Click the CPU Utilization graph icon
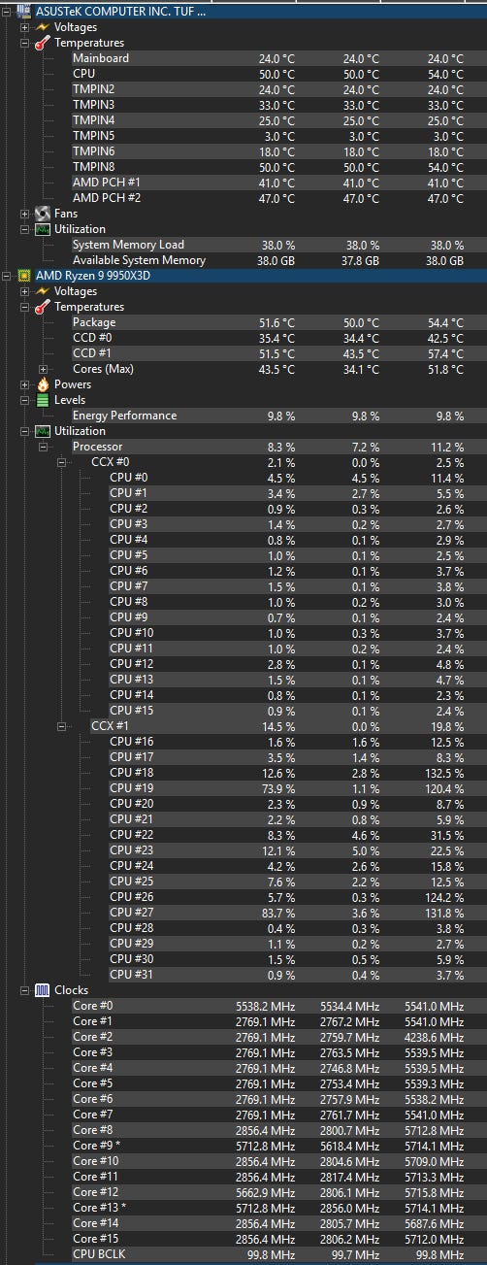This screenshot has height=1265, width=487. coord(43,431)
